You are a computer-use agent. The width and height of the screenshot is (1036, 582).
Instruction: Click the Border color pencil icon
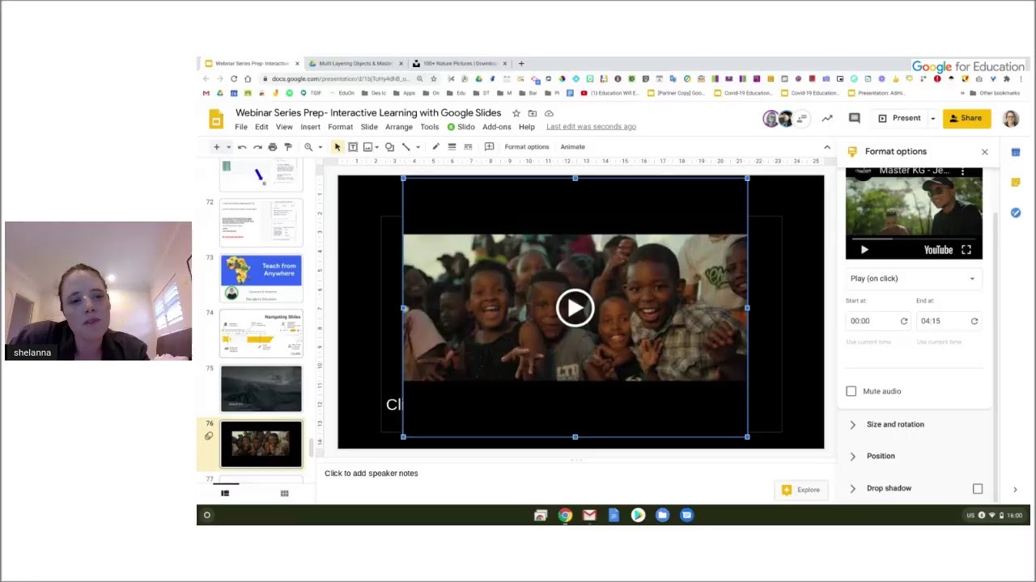435,147
